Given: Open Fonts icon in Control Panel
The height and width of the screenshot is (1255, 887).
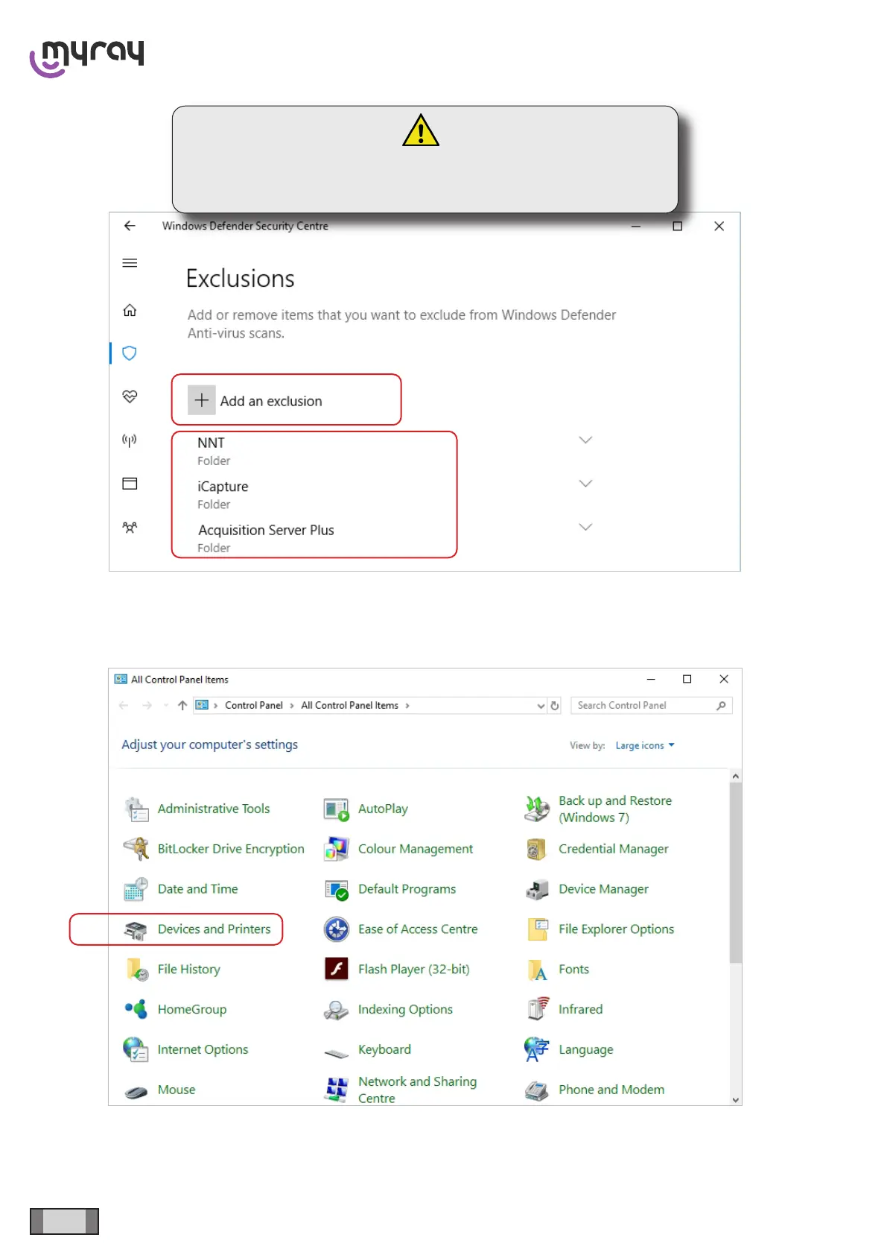Looking at the screenshot, I should [x=537, y=970].
